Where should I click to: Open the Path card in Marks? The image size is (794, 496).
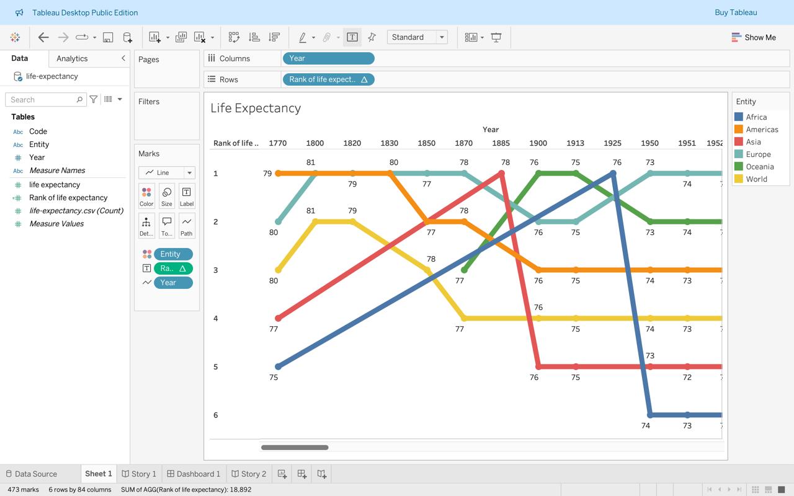186,226
